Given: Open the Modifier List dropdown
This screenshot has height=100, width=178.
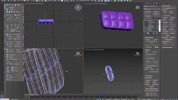Looking at the screenshot, I should coord(152,9).
